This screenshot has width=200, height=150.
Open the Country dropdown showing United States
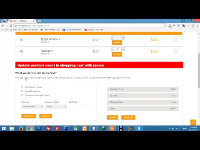click(32, 107)
